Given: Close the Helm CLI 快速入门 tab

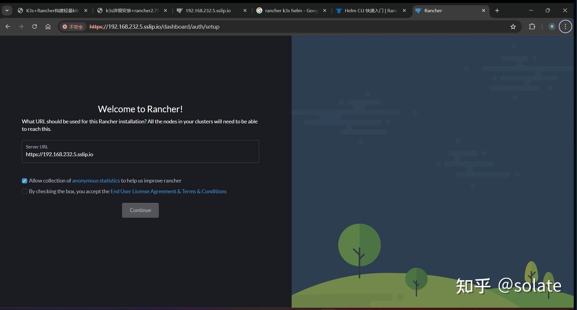Looking at the screenshot, I should 404,10.
